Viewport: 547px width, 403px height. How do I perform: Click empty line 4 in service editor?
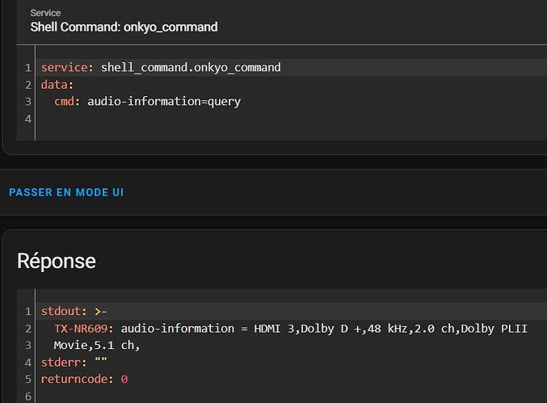click(292, 119)
